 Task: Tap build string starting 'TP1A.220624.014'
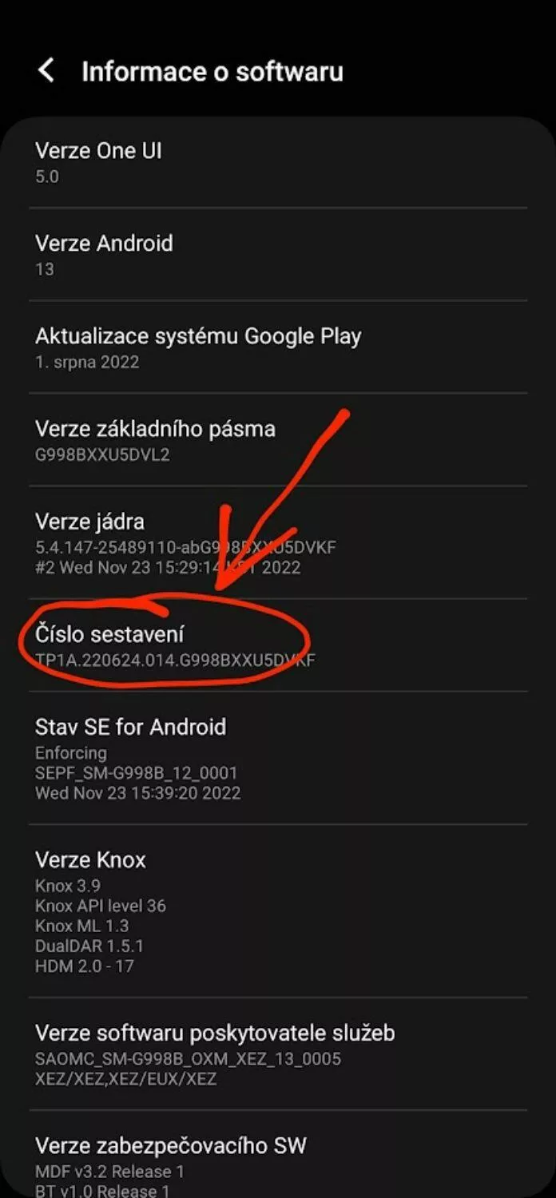175,660
